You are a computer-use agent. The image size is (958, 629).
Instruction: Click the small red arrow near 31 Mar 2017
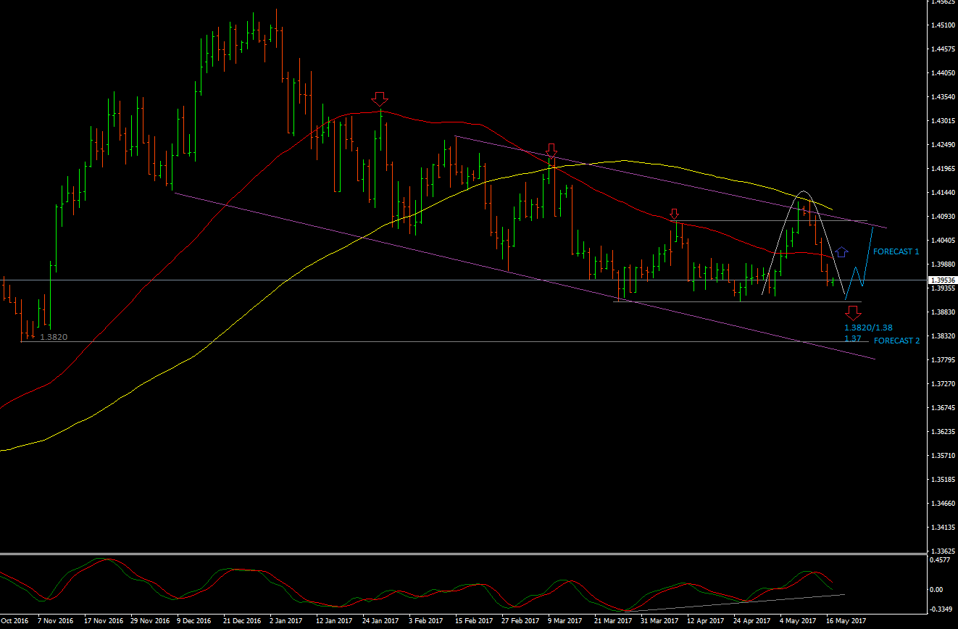click(x=674, y=214)
